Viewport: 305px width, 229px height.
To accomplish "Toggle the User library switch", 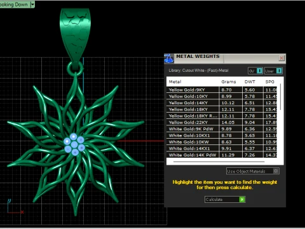I will coord(279,71).
